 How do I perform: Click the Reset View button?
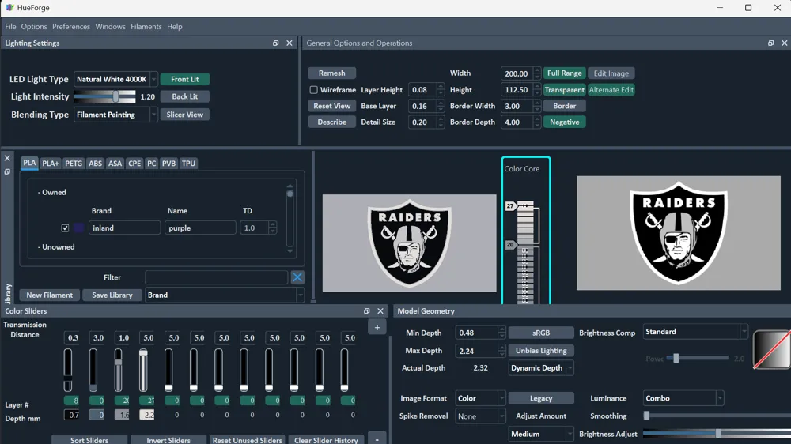(332, 106)
